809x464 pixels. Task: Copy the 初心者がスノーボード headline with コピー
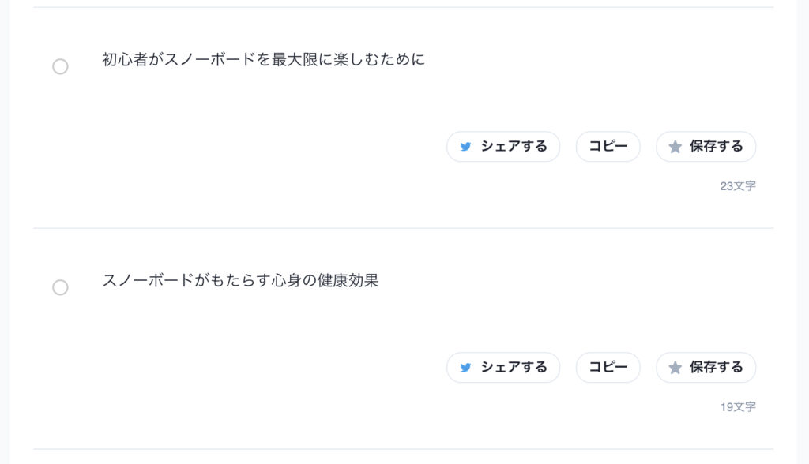coord(608,147)
